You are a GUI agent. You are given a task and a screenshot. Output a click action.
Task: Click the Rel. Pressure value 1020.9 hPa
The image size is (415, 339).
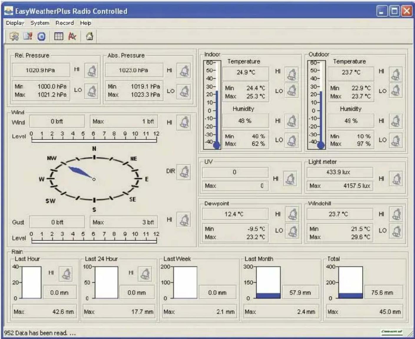pyautogui.click(x=41, y=70)
